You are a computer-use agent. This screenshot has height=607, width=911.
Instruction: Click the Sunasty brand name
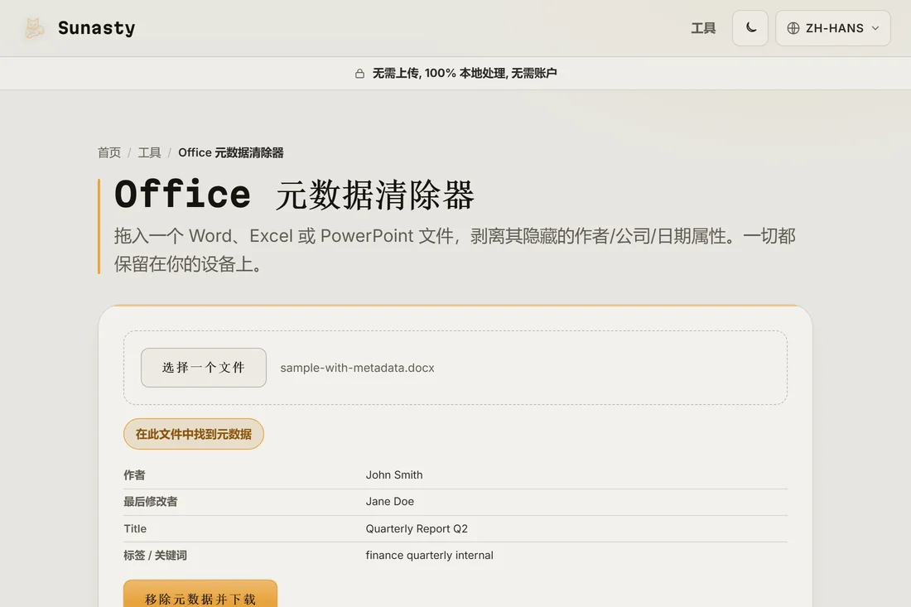tap(96, 28)
